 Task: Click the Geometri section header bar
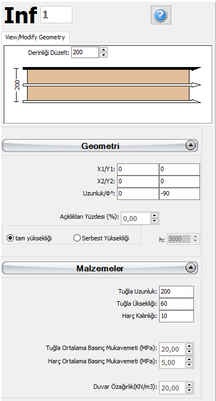pyautogui.click(x=100, y=146)
